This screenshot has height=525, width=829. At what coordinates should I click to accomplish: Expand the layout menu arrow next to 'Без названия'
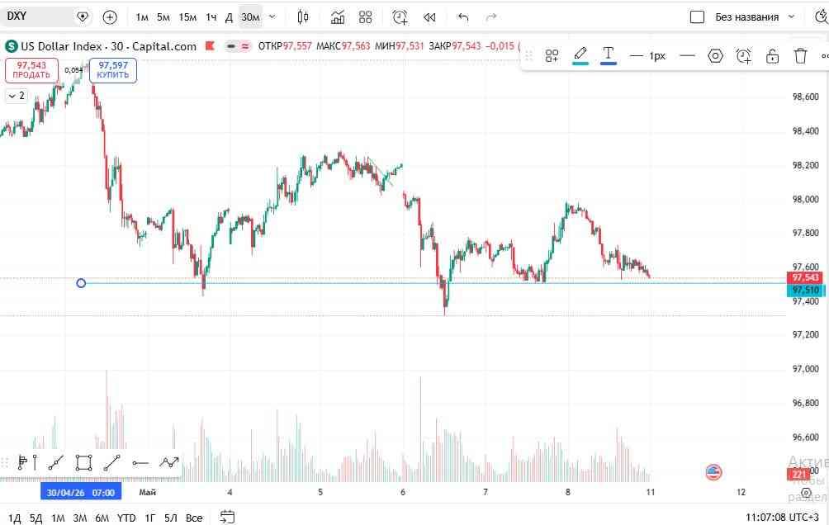792,17
